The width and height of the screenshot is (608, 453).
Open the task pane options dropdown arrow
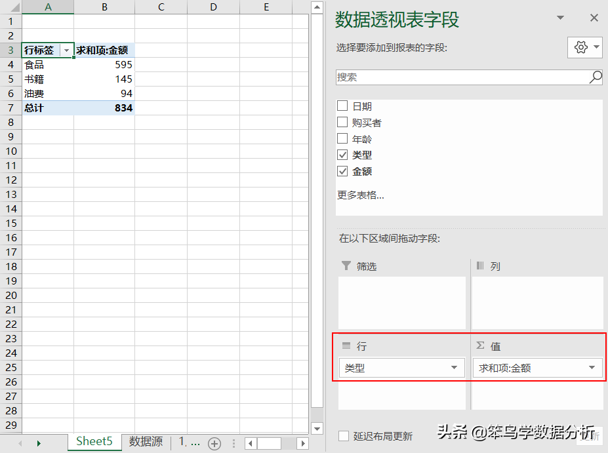pyautogui.click(x=560, y=18)
